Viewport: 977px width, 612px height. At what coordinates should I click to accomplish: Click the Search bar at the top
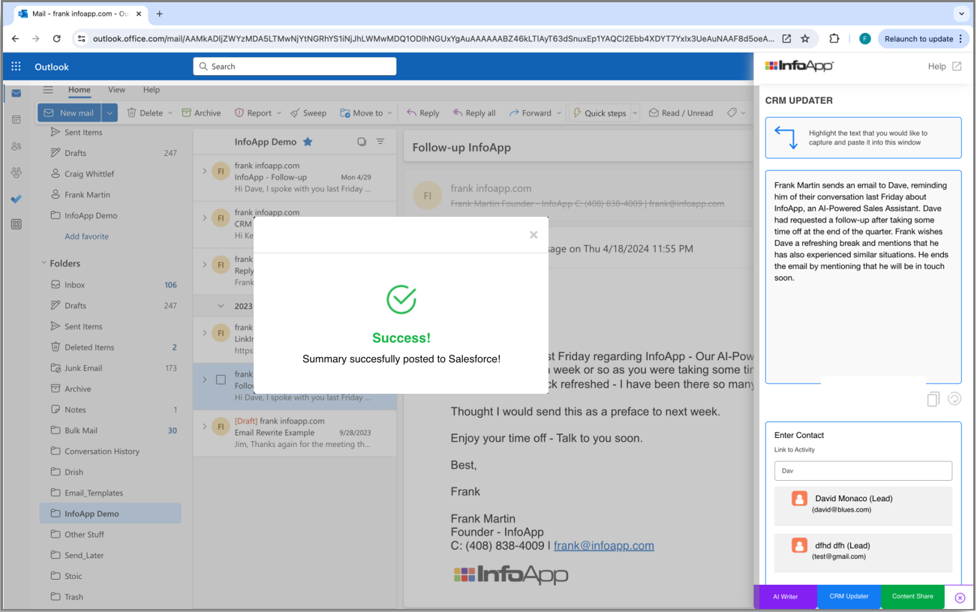click(294, 66)
